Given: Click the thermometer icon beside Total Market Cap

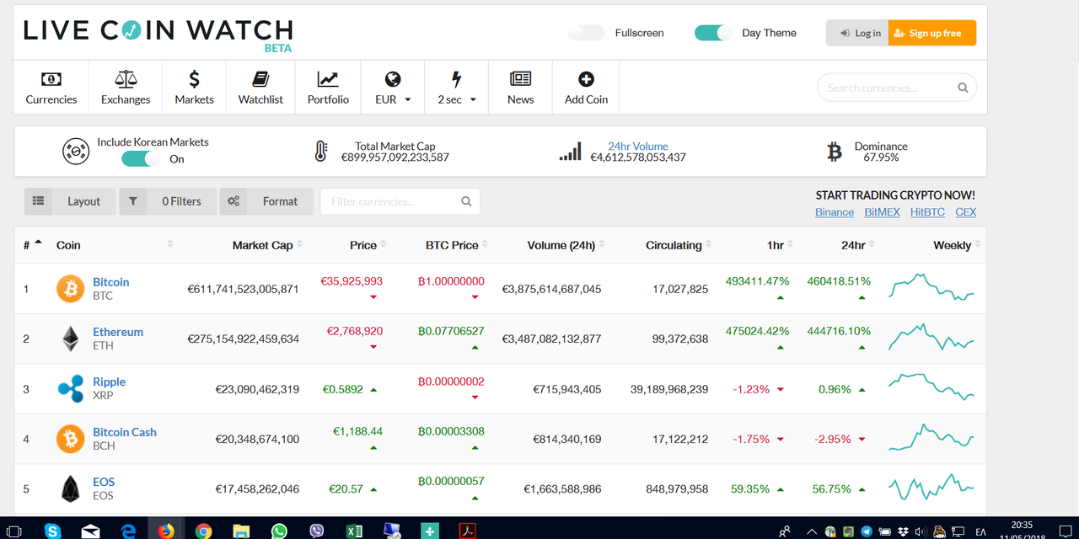Looking at the screenshot, I should pos(320,152).
